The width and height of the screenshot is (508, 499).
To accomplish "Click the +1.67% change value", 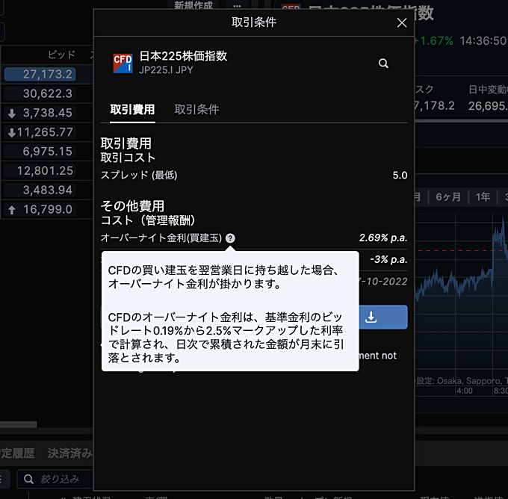I will [x=434, y=41].
